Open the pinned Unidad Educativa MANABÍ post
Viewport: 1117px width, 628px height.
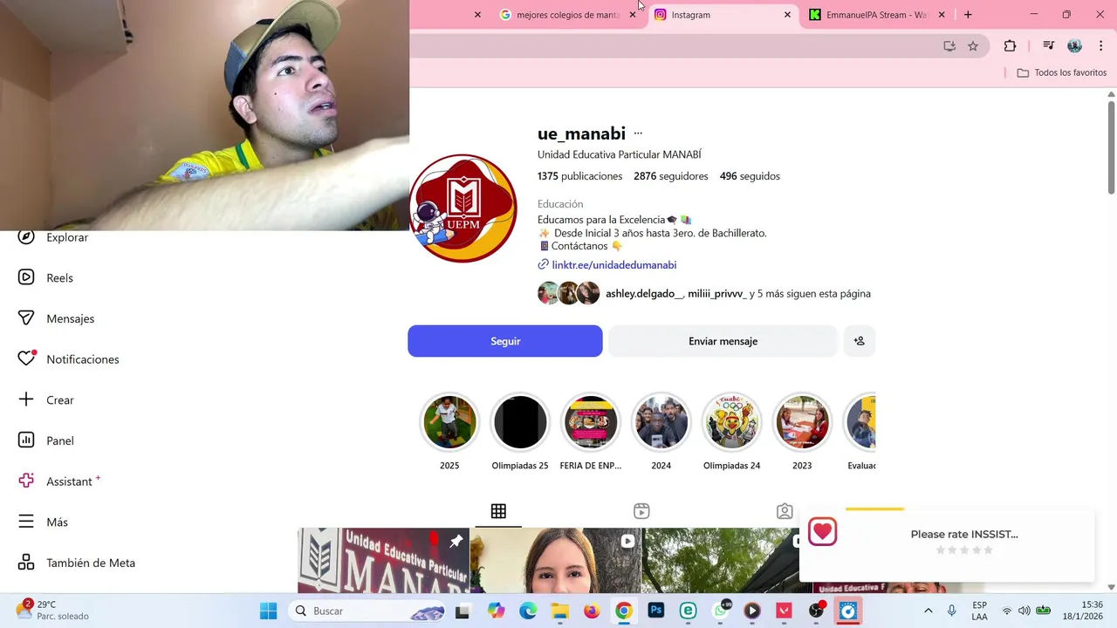(x=384, y=560)
